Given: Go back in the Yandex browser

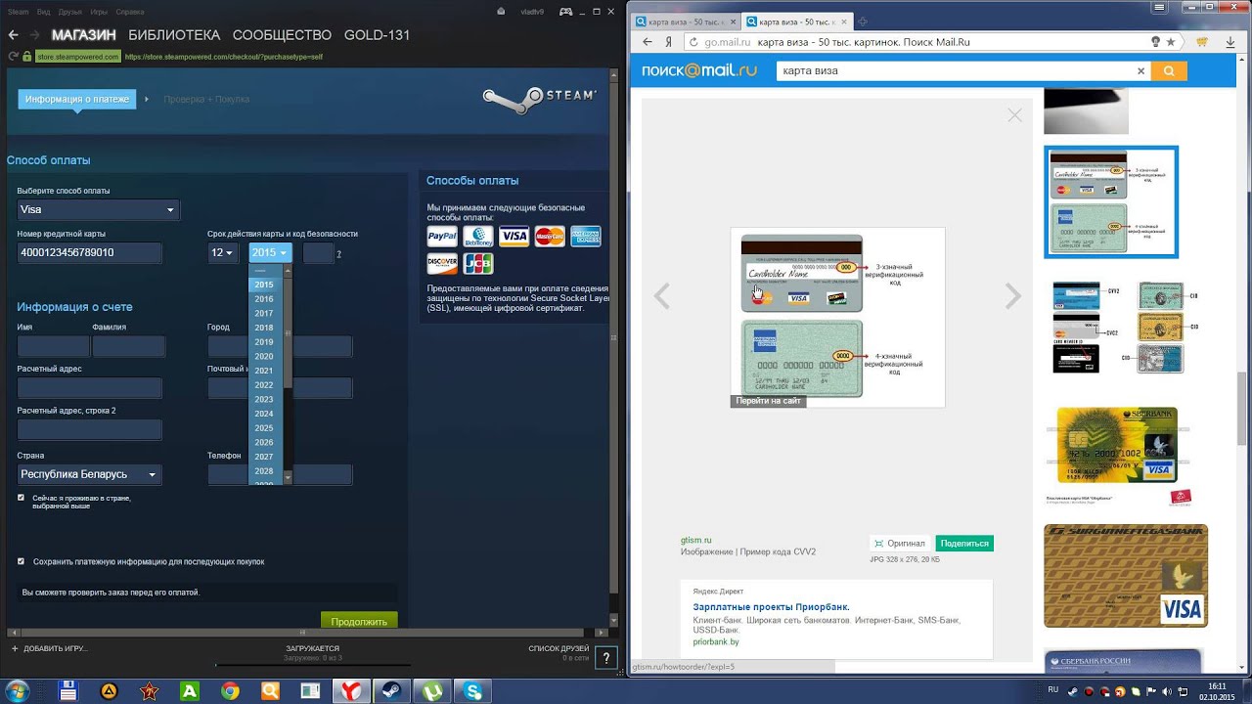Looking at the screenshot, I should coord(648,42).
